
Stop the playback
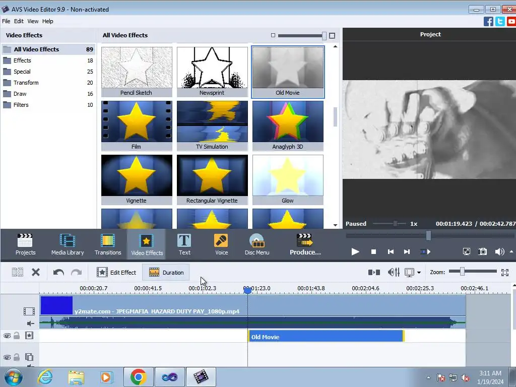coord(373,252)
